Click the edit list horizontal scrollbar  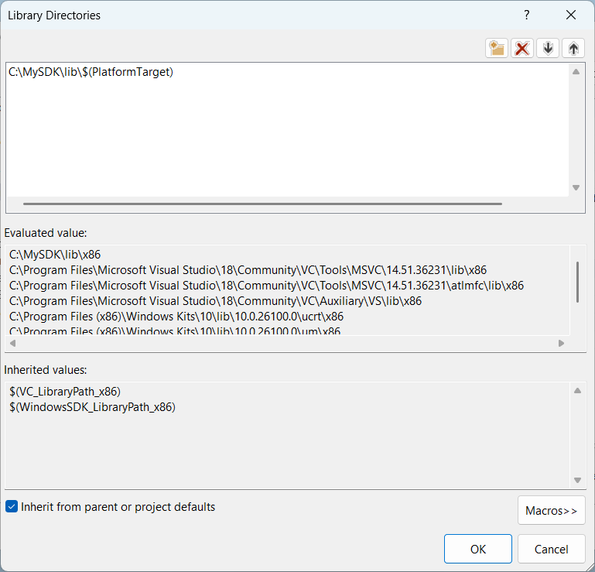pyautogui.click(x=262, y=204)
